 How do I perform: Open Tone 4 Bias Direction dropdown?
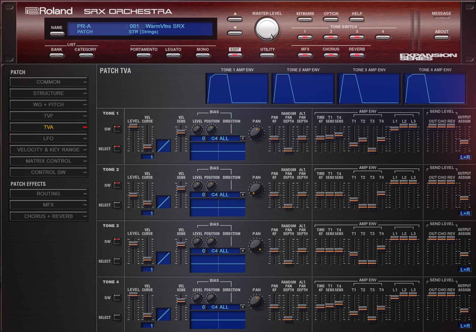pos(242,307)
